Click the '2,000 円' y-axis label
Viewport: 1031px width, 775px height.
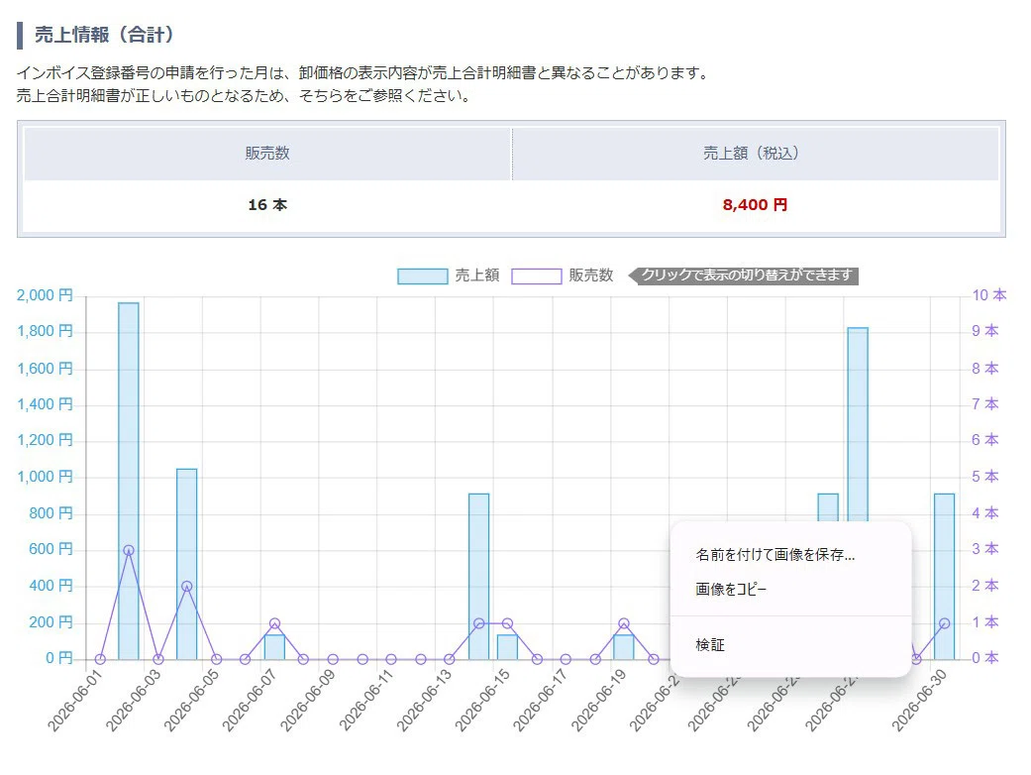pyautogui.click(x=45, y=295)
